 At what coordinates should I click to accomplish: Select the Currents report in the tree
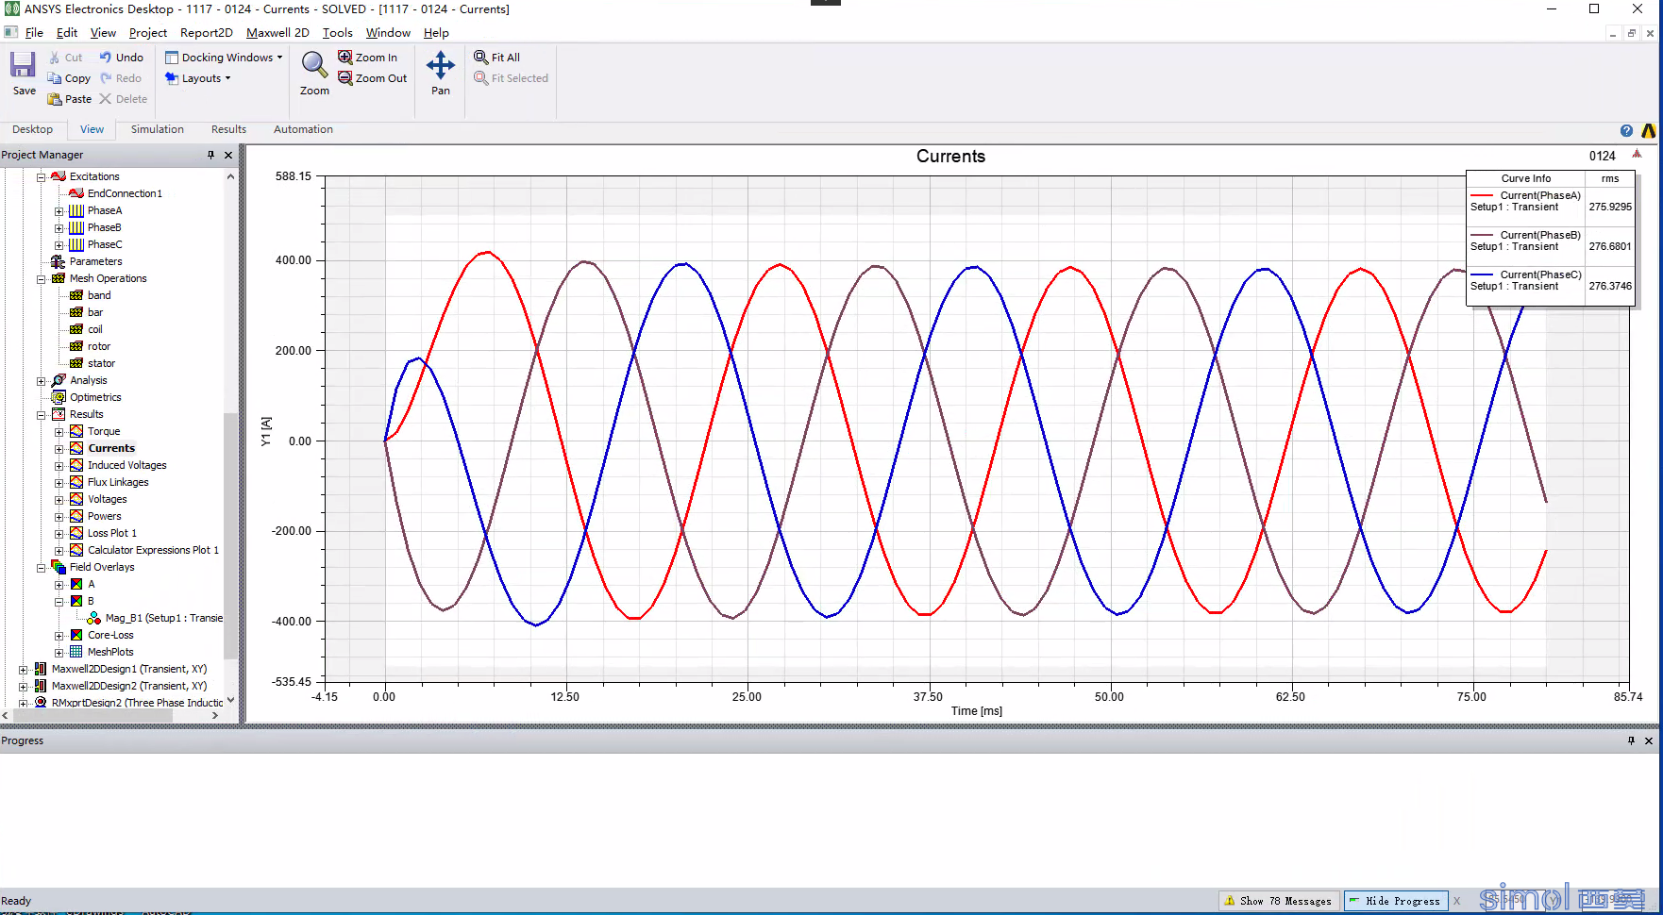point(111,448)
